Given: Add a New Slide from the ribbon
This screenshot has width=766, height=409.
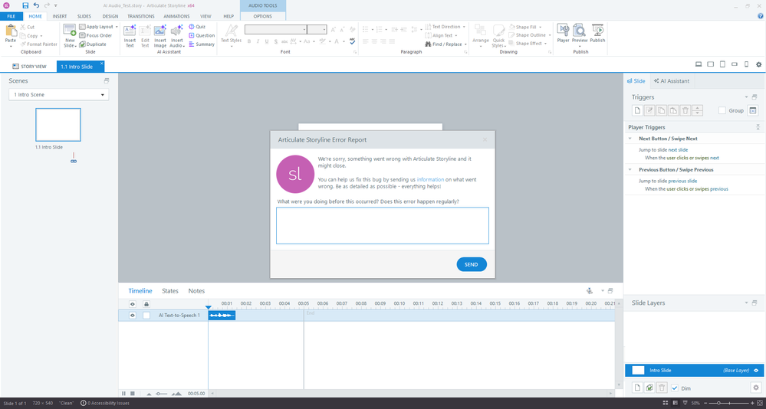Looking at the screenshot, I should 70,36.
